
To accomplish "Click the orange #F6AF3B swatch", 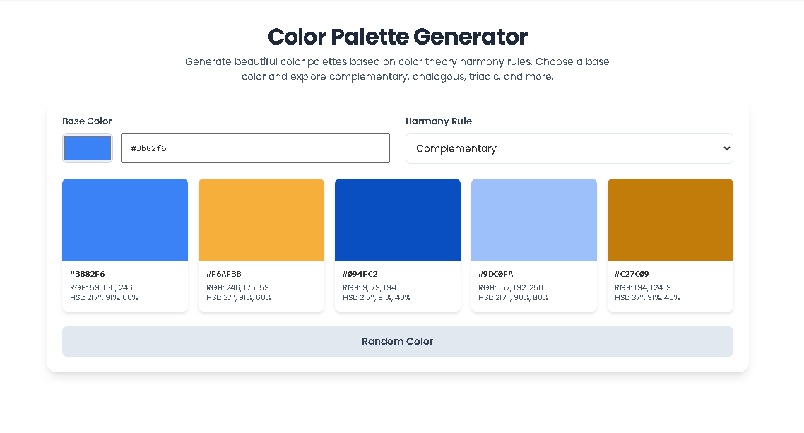I will 261,219.
